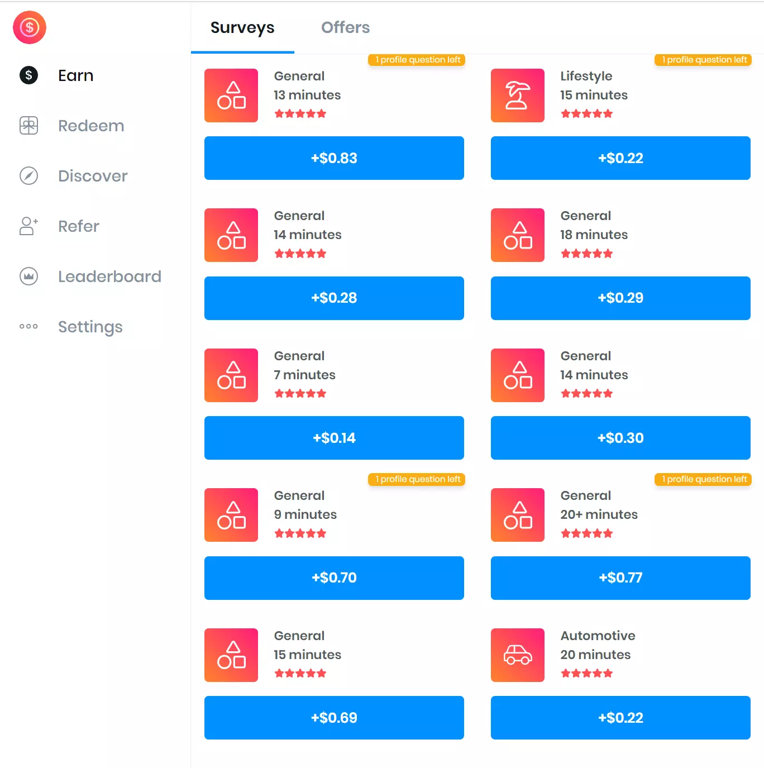Image resolution: width=764 pixels, height=768 pixels.
Task: Start the +$0.70 survey
Action: point(334,578)
